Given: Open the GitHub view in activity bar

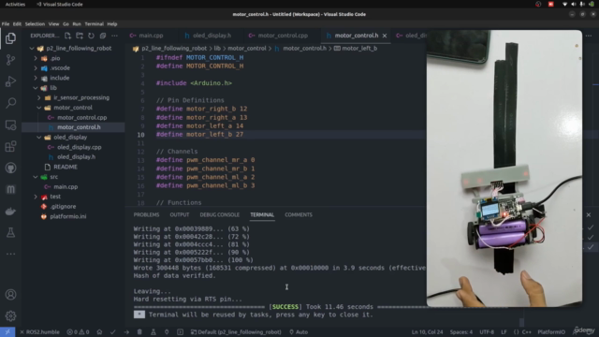Looking at the screenshot, I should point(10,168).
